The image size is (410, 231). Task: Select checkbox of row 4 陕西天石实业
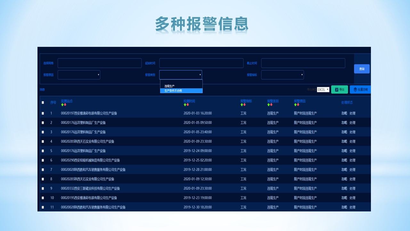tap(43, 141)
